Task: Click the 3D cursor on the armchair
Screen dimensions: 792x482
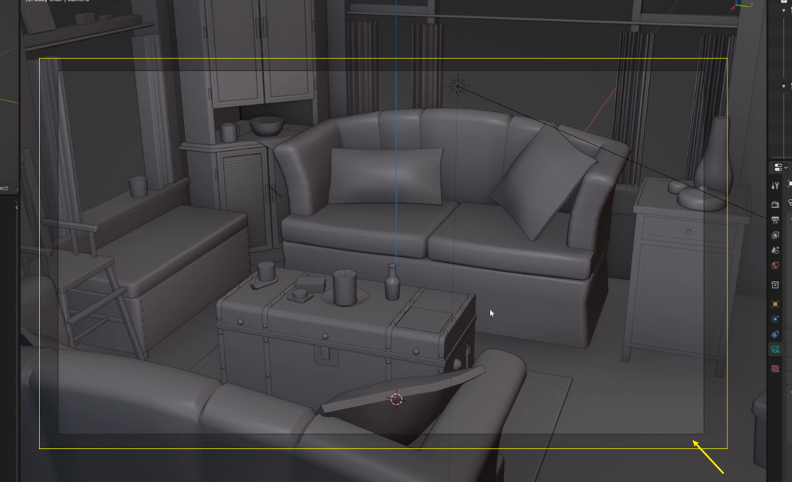Action: click(x=397, y=399)
